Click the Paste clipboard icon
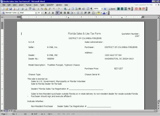 (x=46, y=9)
